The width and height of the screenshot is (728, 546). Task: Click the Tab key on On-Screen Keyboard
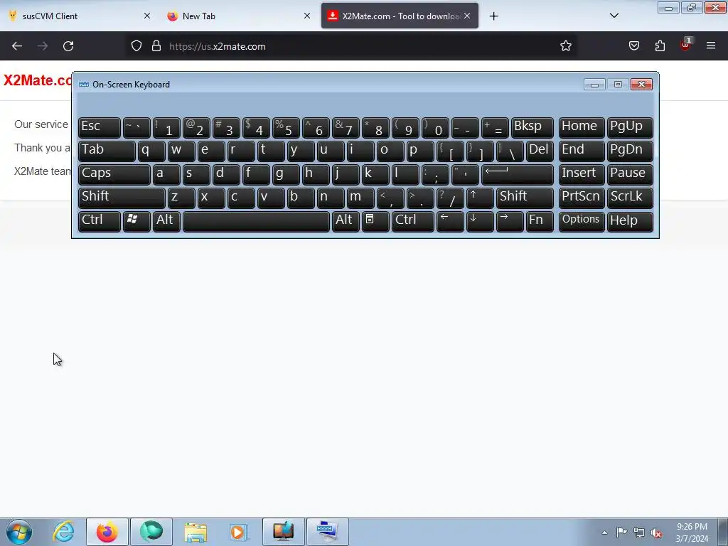click(x=107, y=151)
